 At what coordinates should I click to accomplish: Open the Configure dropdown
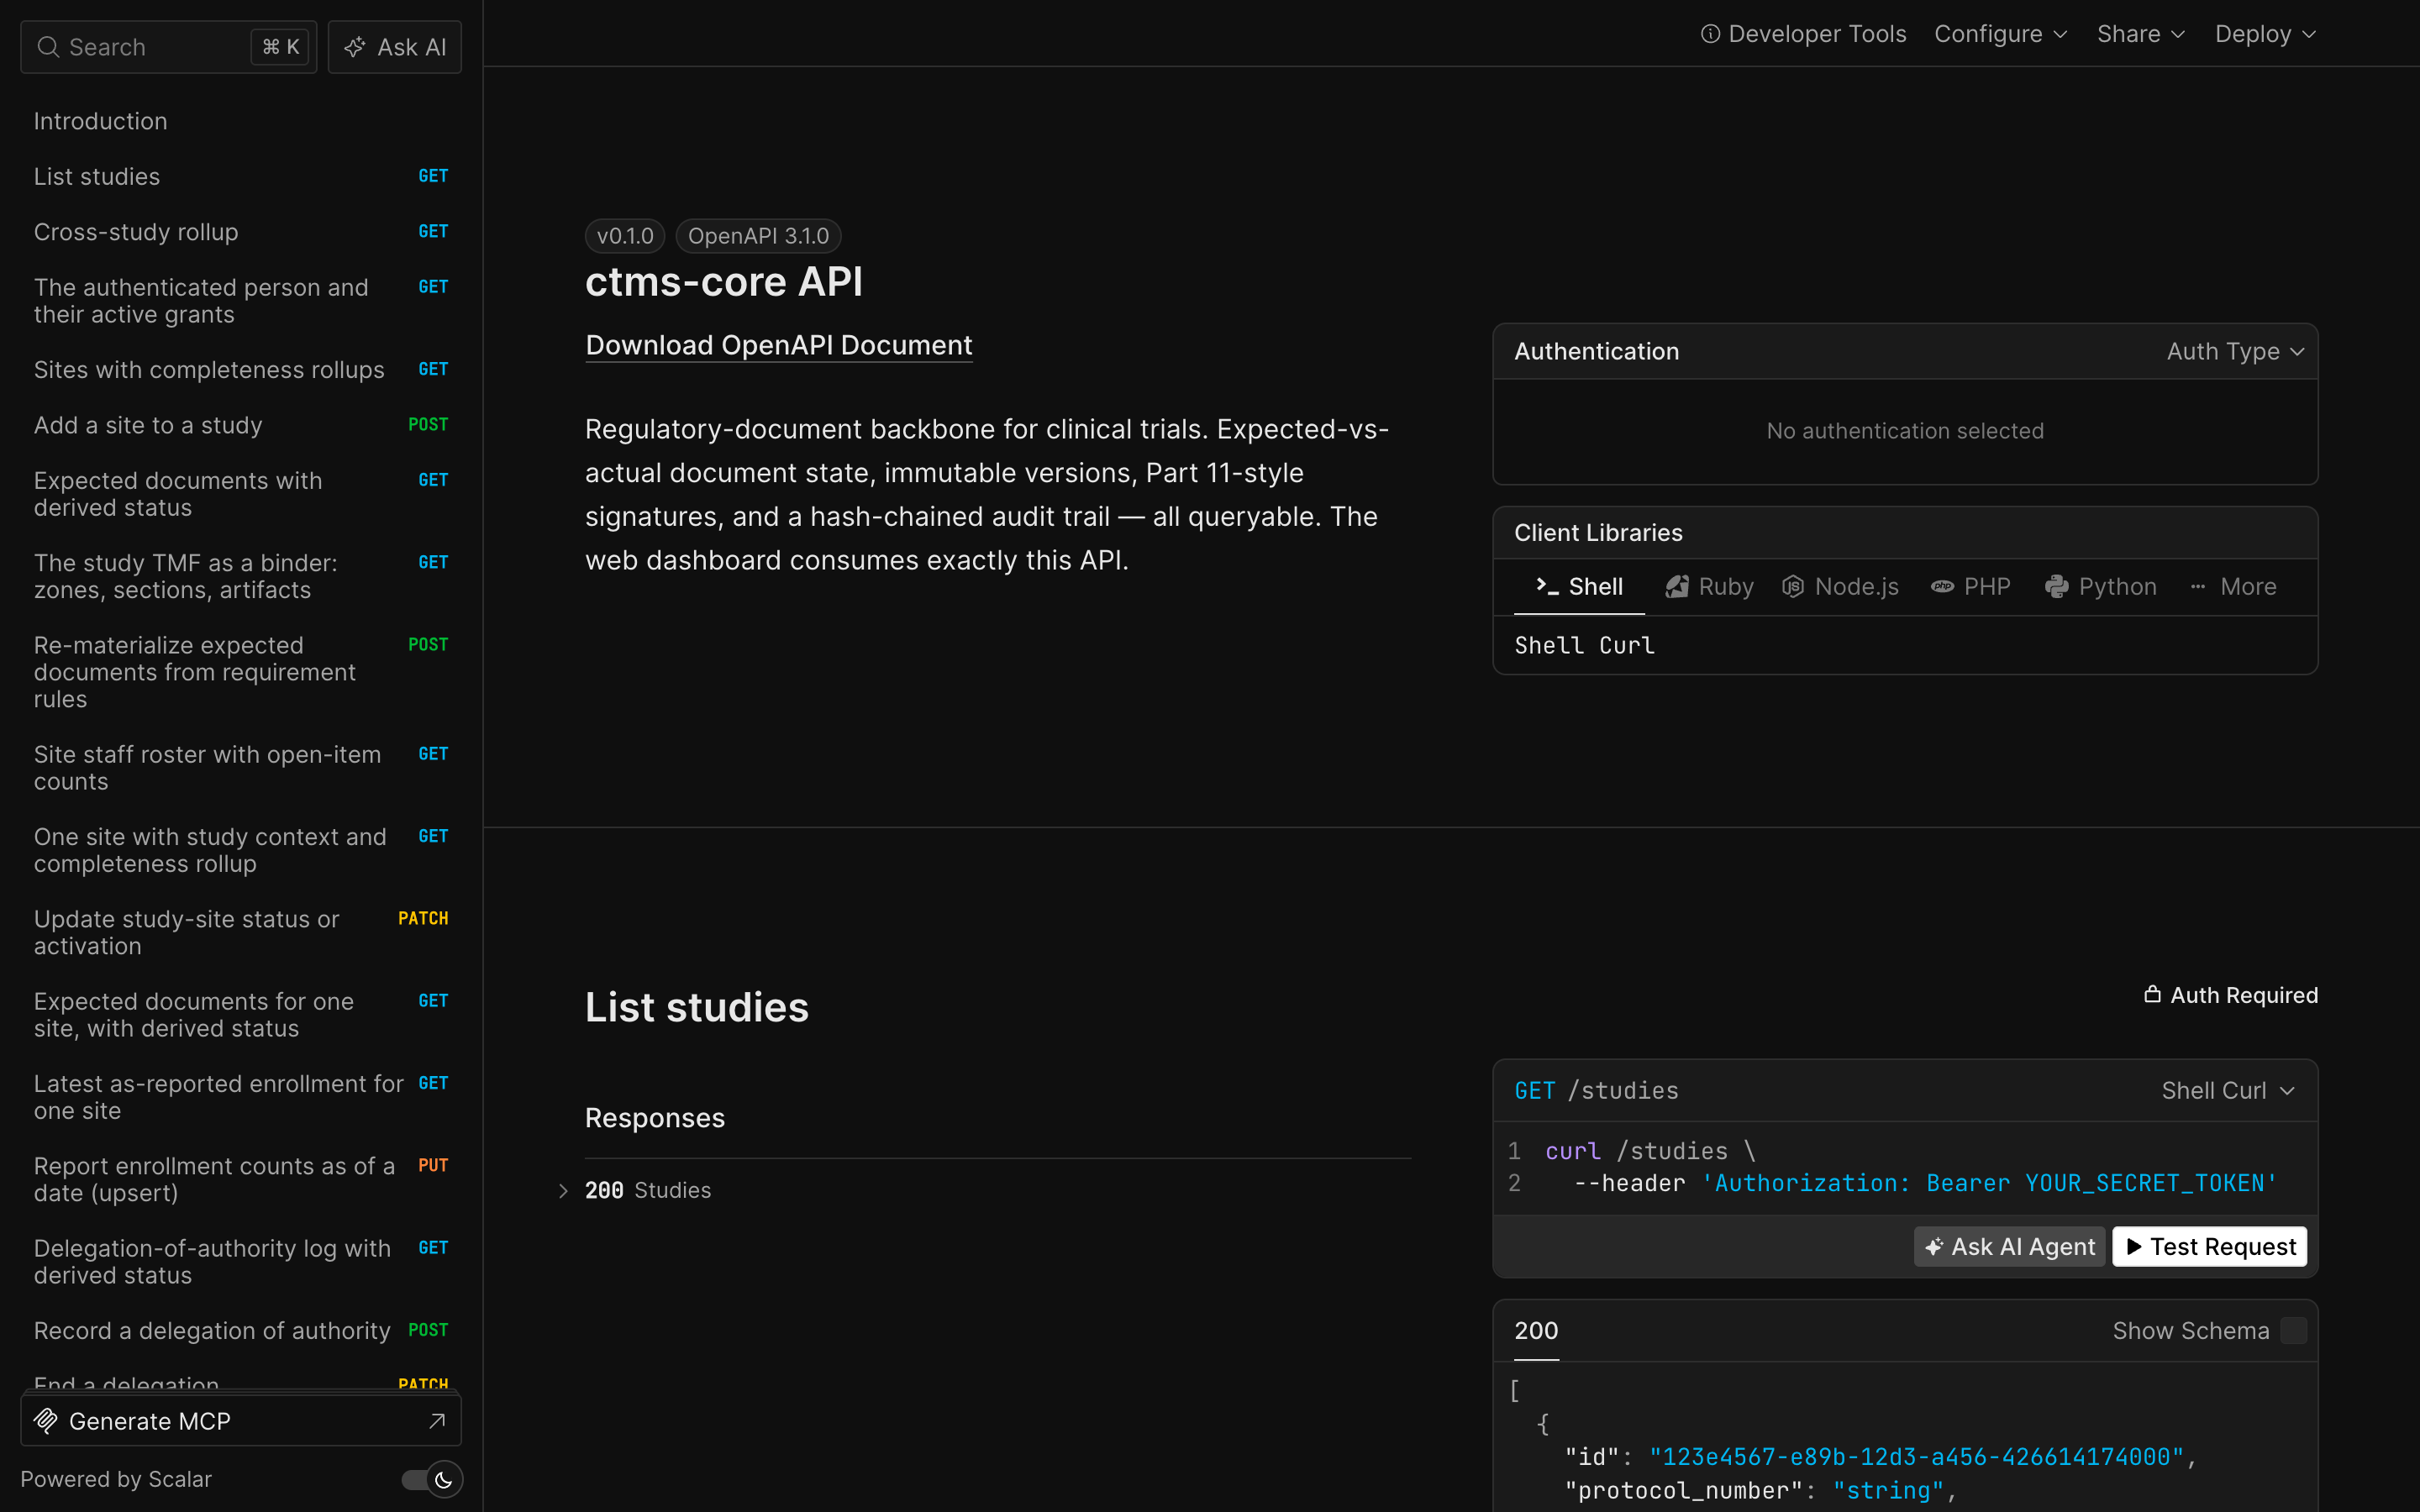(2001, 34)
